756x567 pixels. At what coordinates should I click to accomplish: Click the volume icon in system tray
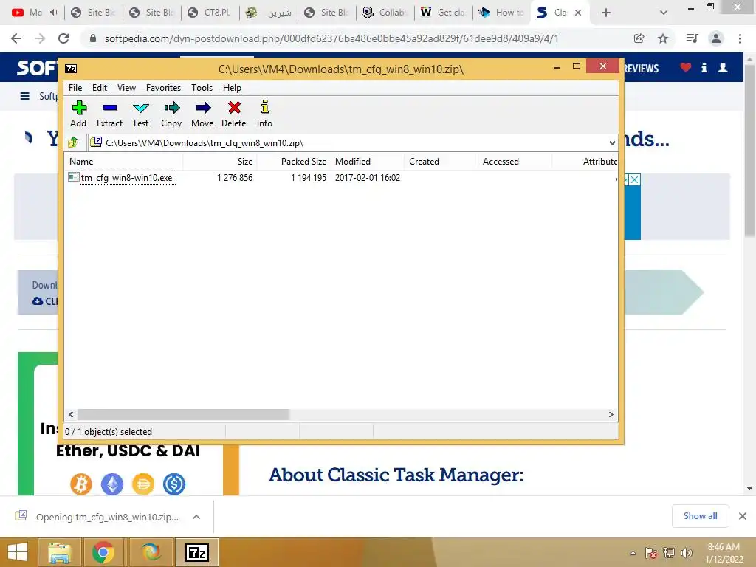pos(686,553)
